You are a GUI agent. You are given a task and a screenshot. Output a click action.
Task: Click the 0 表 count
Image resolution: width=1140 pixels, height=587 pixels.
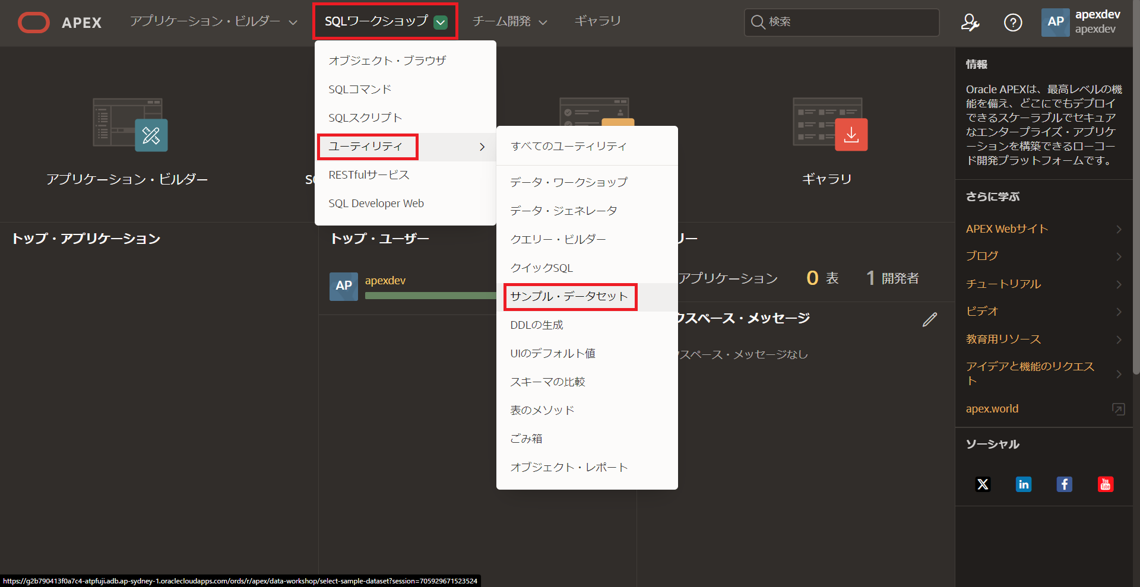(x=822, y=278)
